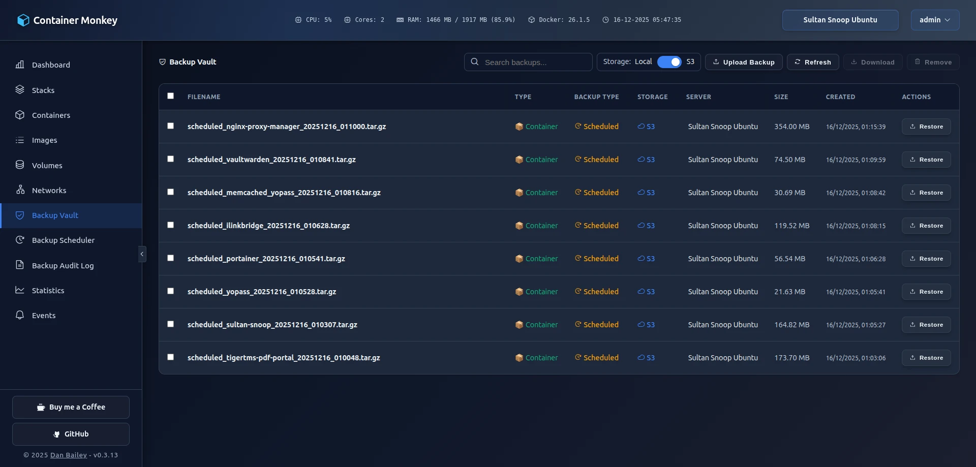
Task: Select the checkbox for scheduled_vaultwarden backup
Action: click(x=170, y=159)
